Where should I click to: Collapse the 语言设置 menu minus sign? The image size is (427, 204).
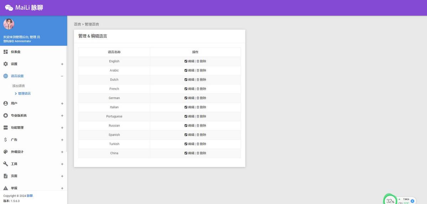click(x=62, y=76)
